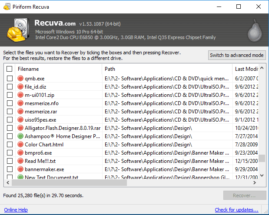Click the green status icon beside Color Chart.html
269x215 pixels.
20,145
